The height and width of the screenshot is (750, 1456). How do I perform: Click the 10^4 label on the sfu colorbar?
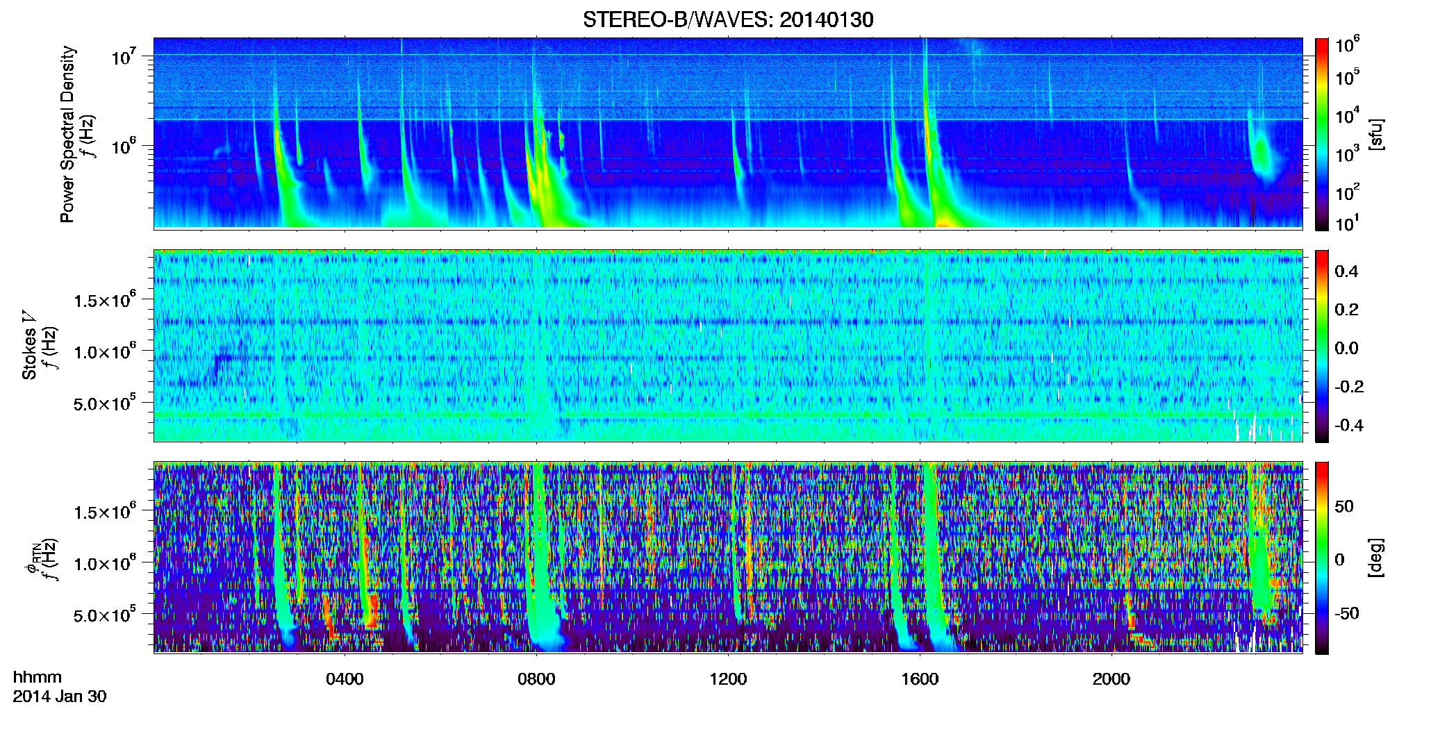1348,115
